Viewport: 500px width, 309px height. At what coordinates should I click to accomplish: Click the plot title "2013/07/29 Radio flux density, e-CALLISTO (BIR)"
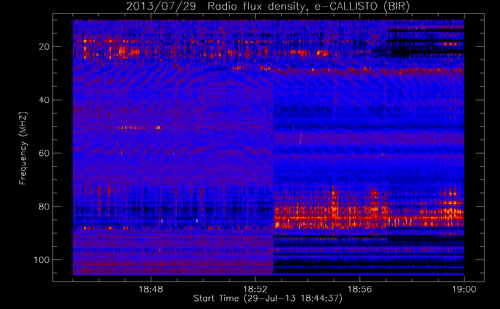pos(268,6)
